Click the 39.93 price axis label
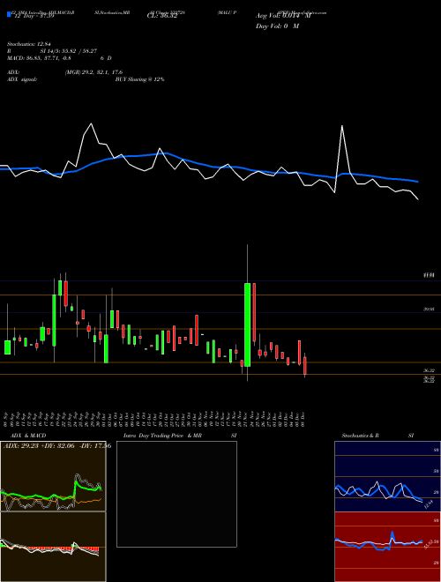The height and width of the screenshot is (582, 441). tap(429, 309)
